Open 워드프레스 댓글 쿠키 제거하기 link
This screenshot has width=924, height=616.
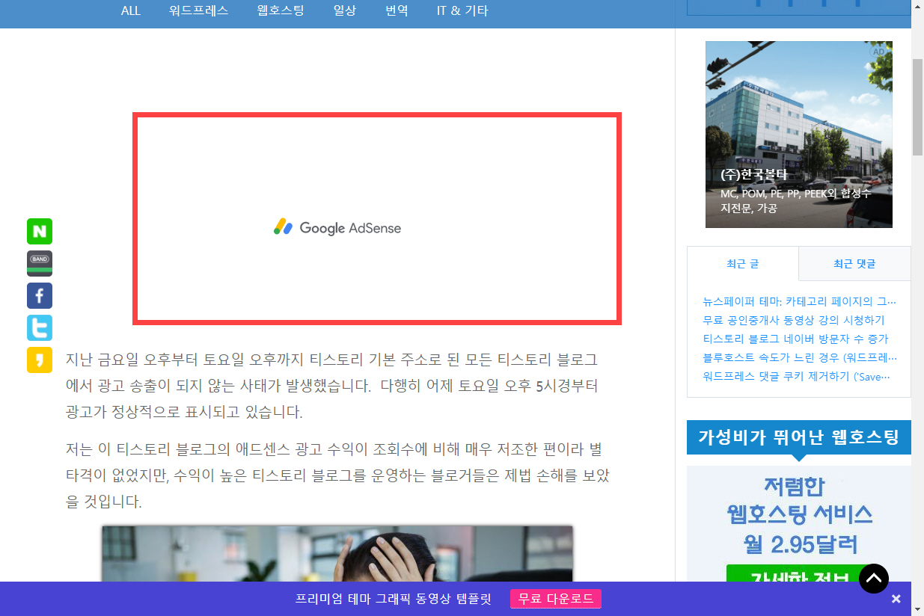tap(797, 377)
